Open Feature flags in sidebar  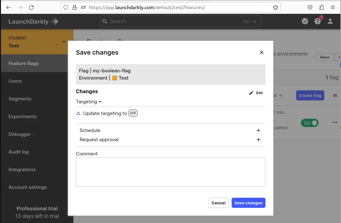(34, 63)
